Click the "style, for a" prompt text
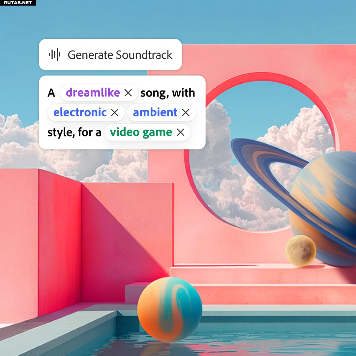The image size is (356, 356). (x=74, y=133)
